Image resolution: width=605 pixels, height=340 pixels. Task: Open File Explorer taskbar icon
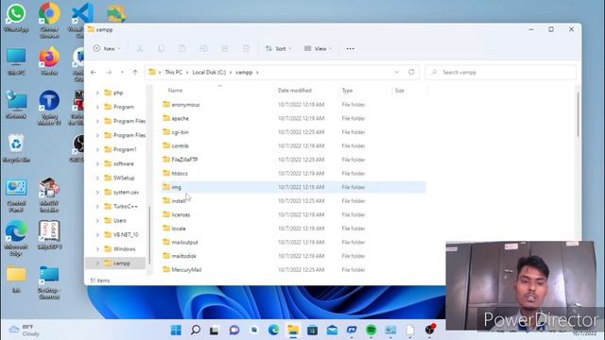[293, 330]
